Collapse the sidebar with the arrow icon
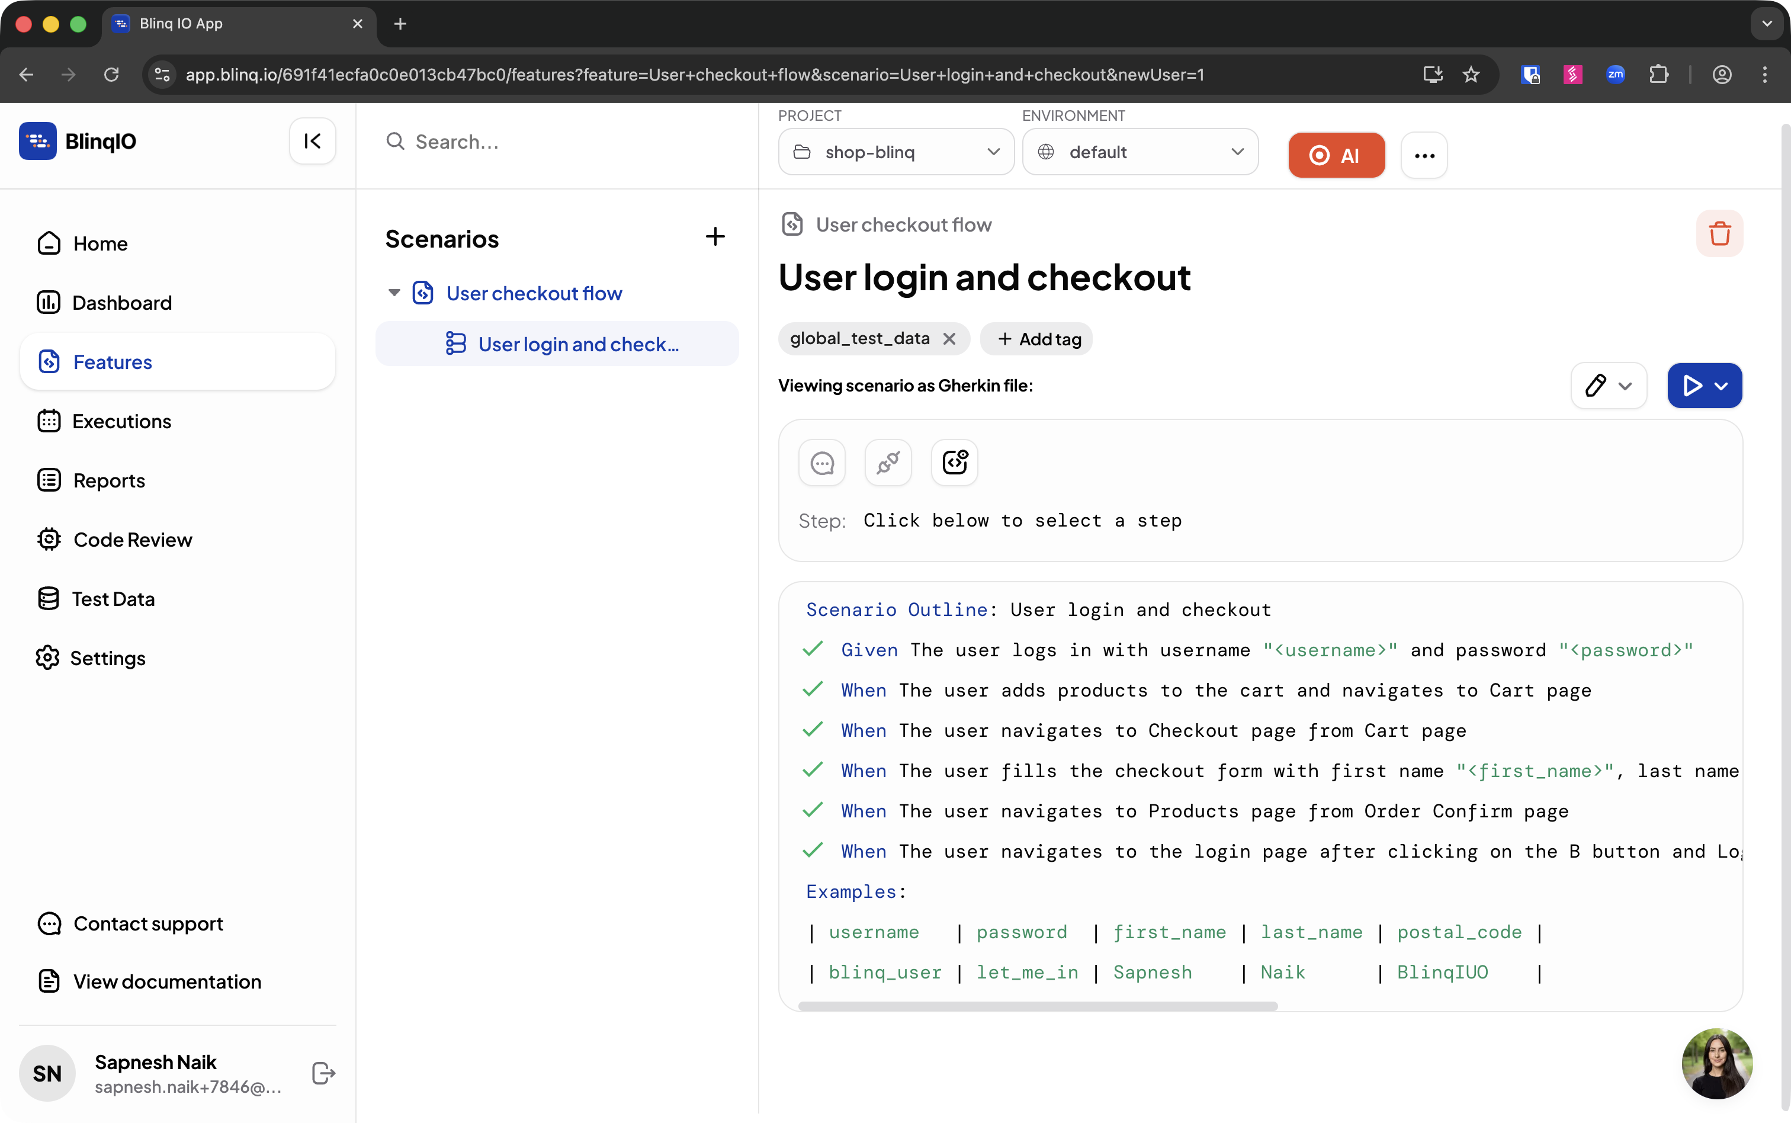Screen dimensions: 1791x1123 (313, 141)
